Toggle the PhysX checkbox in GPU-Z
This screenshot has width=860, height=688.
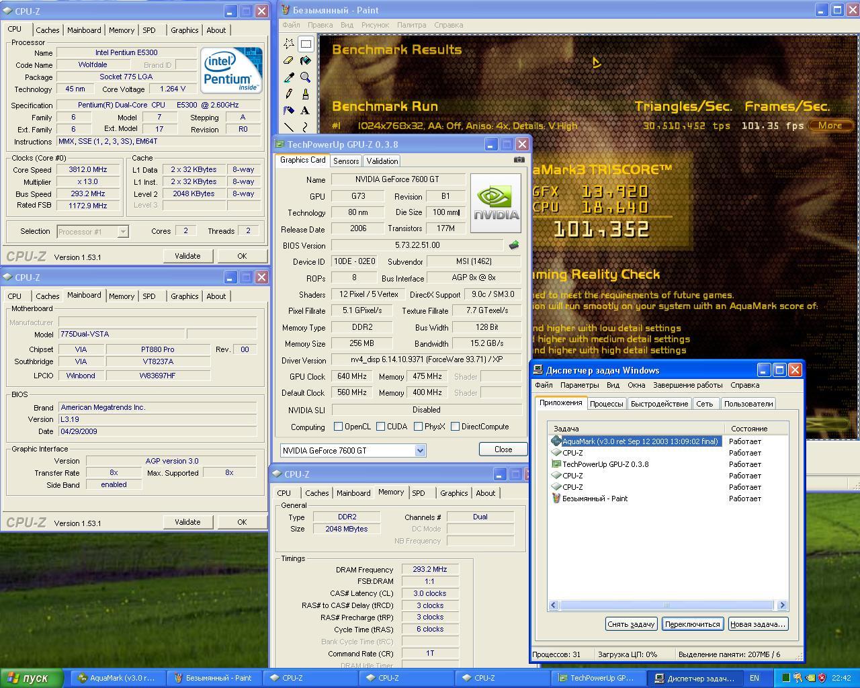[x=419, y=427]
